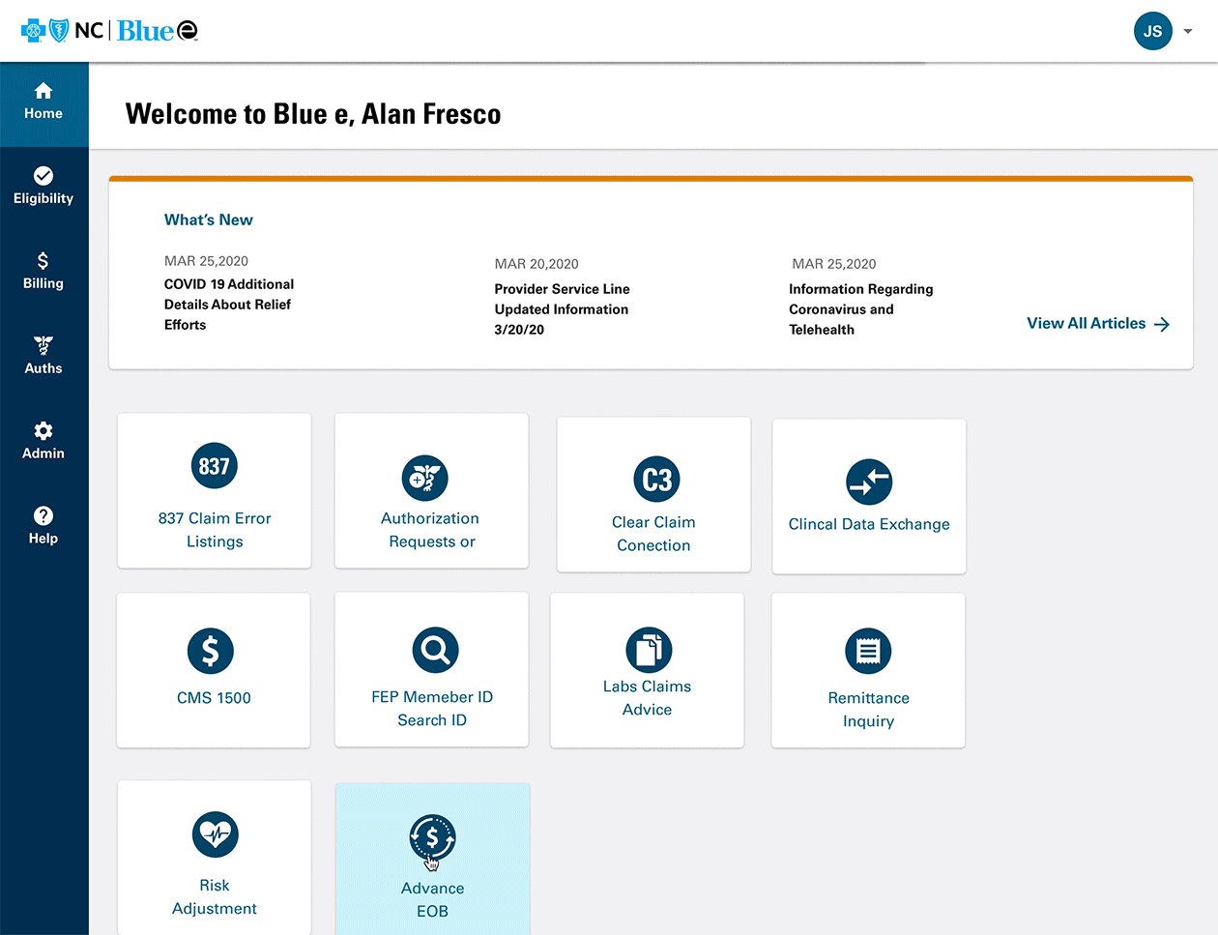The image size is (1218, 935).
Task: Open the Home sidebar item
Action: pos(43,104)
